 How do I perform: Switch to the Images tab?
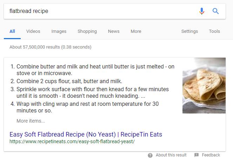tap(59, 31)
